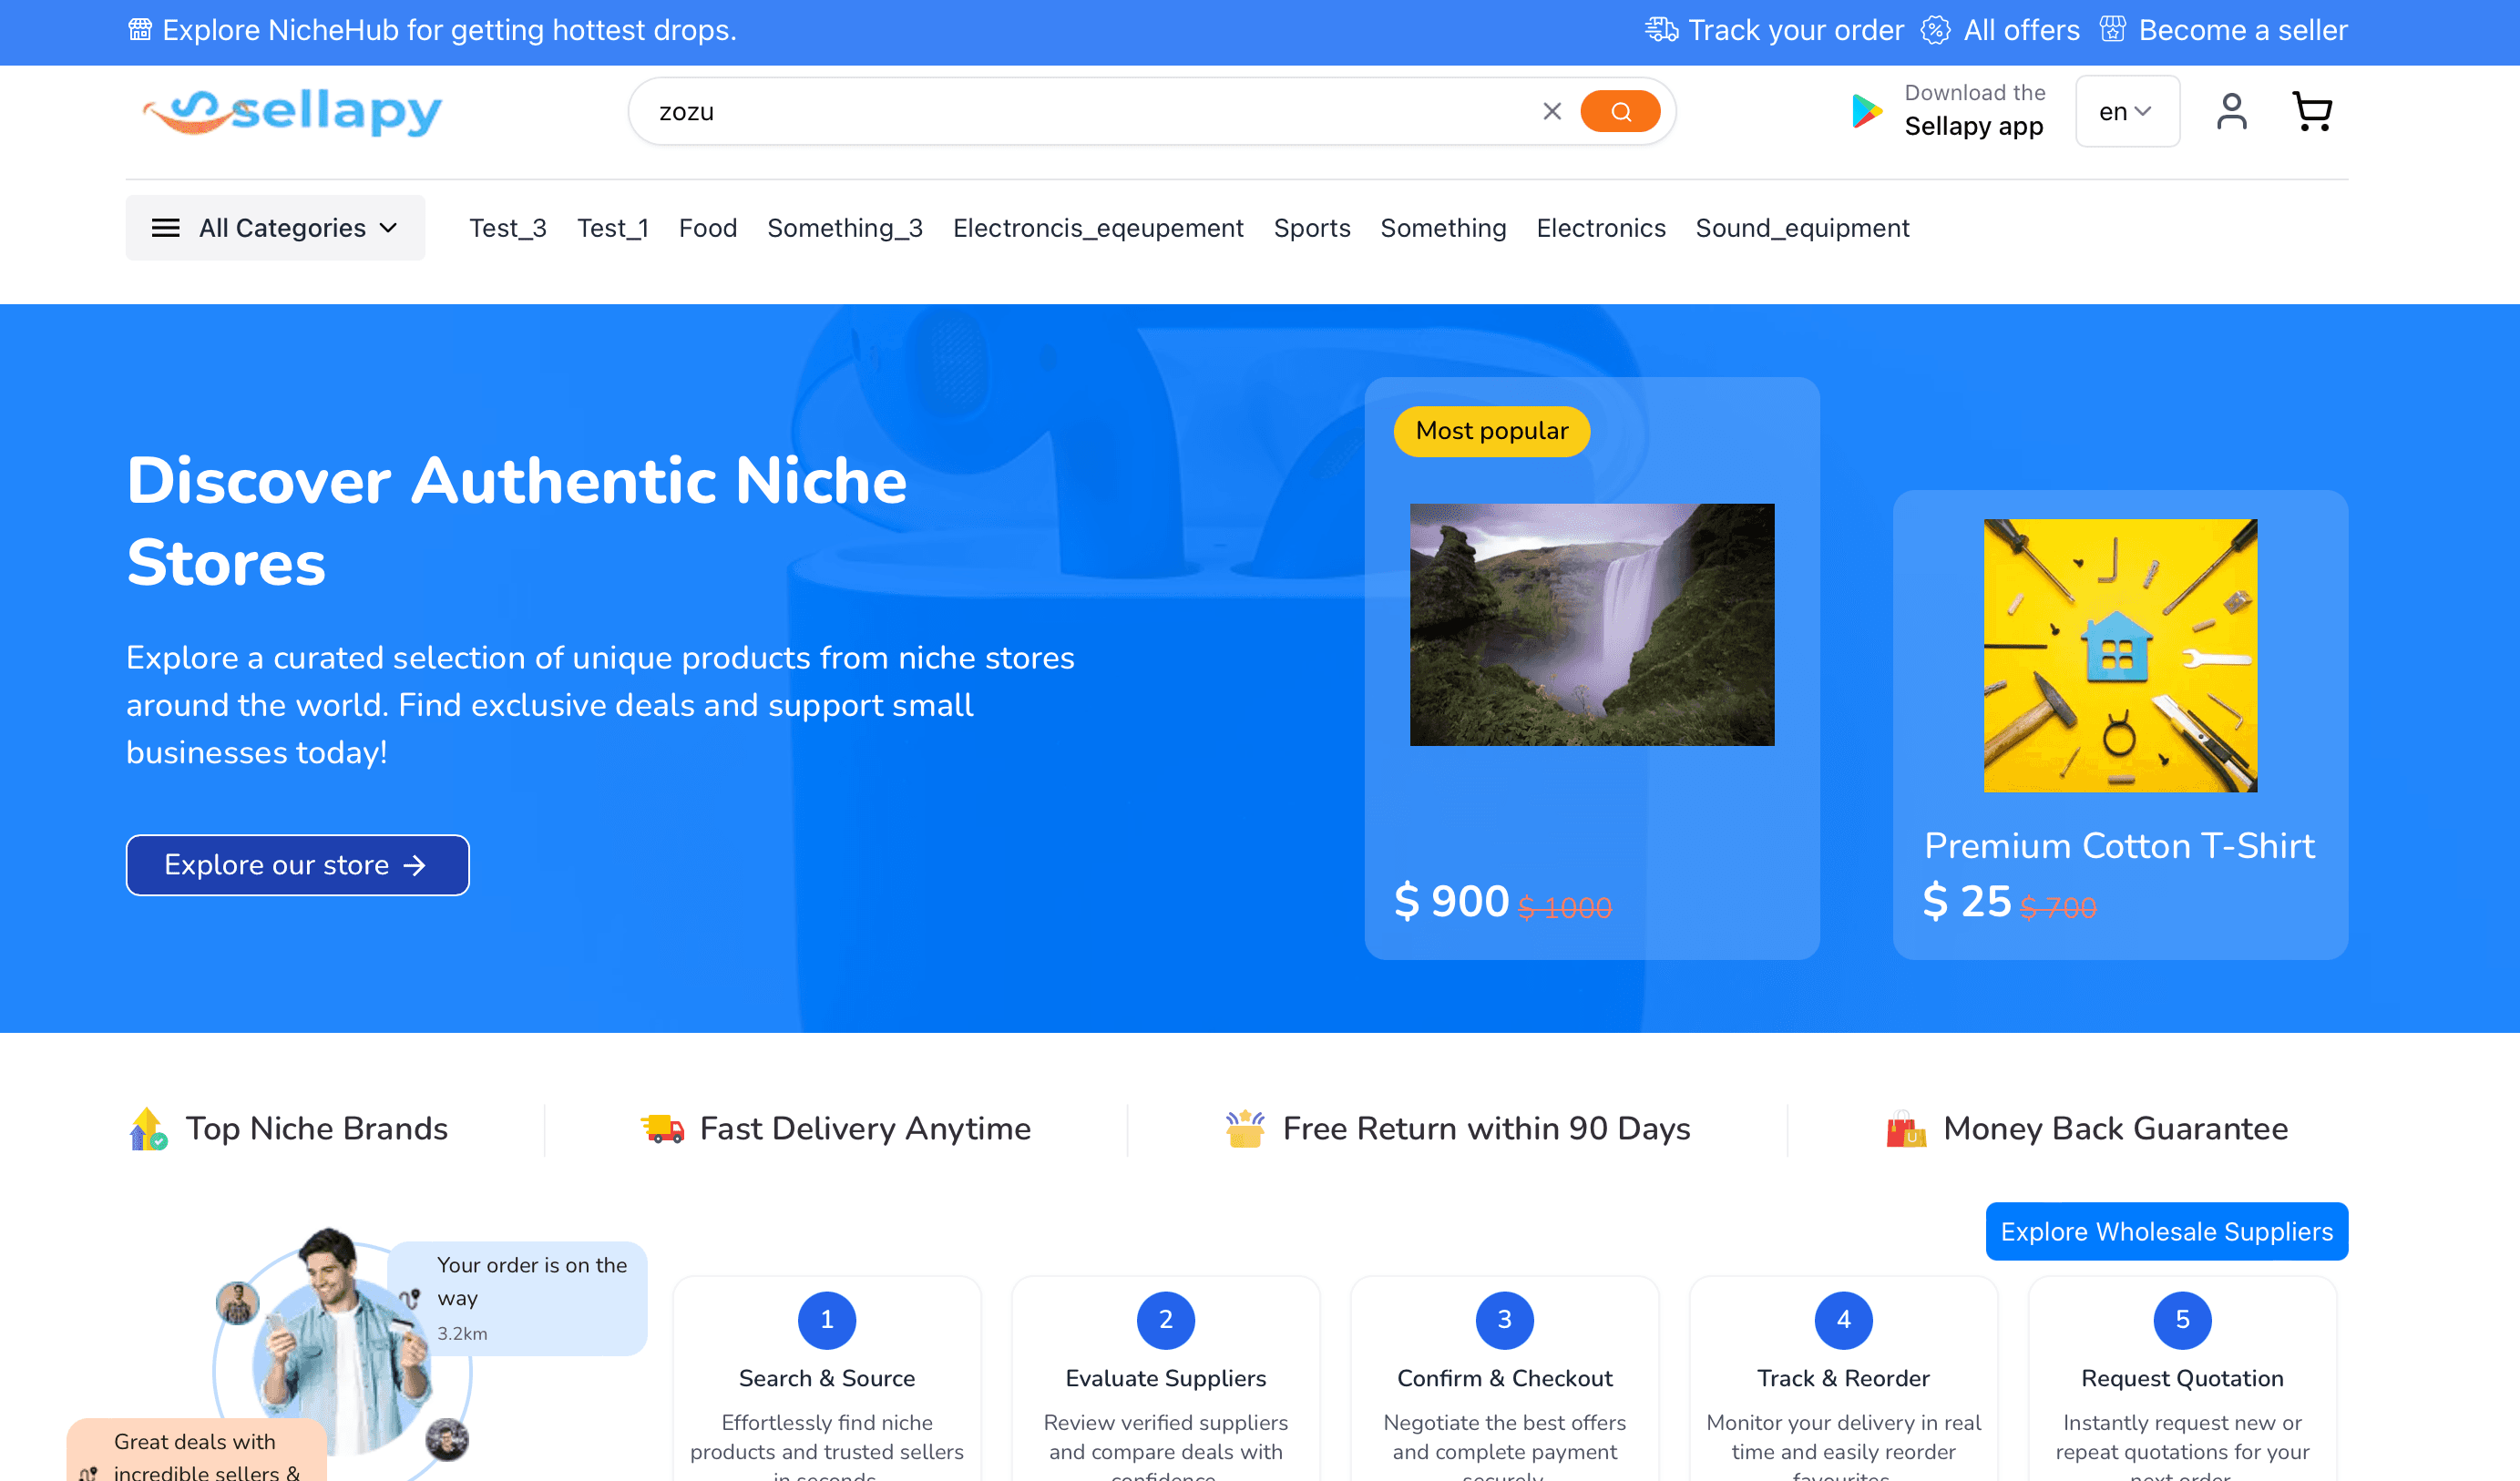
Task: Expand the All Categories dropdown arrow
Action: pyautogui.click(x=388, y=228)
